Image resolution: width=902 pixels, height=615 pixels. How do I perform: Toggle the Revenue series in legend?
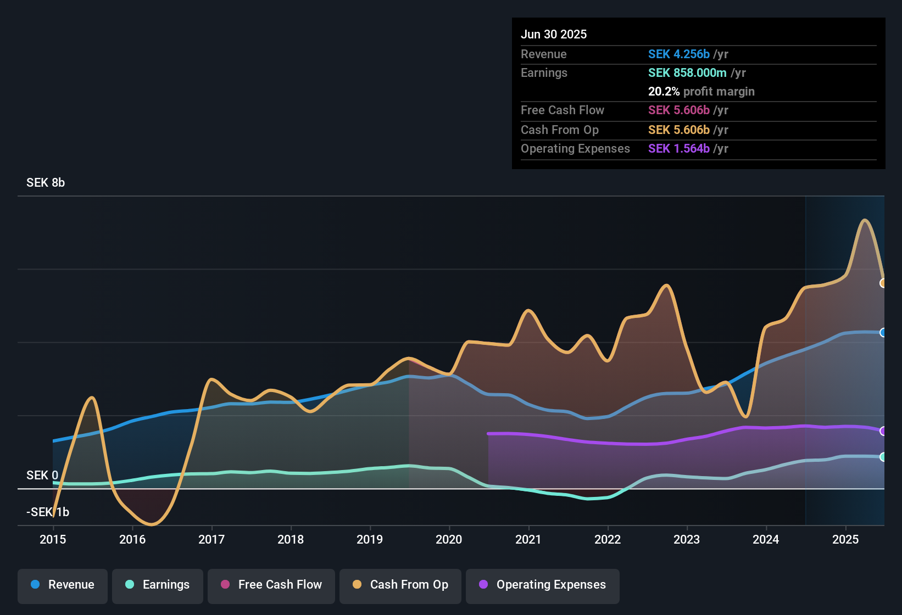tap(63, 585)
